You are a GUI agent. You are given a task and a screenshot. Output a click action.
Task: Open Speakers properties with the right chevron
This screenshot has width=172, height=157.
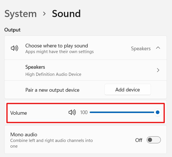[158, 70]
